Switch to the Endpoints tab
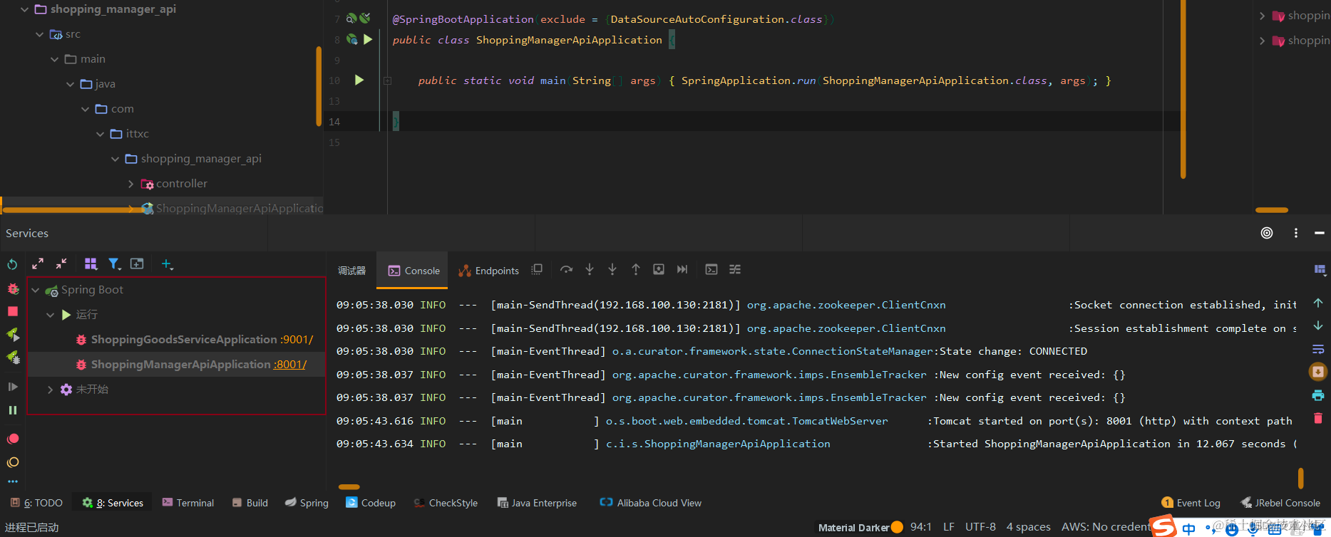The image size is (1331, 537). (x=489, y=271)
